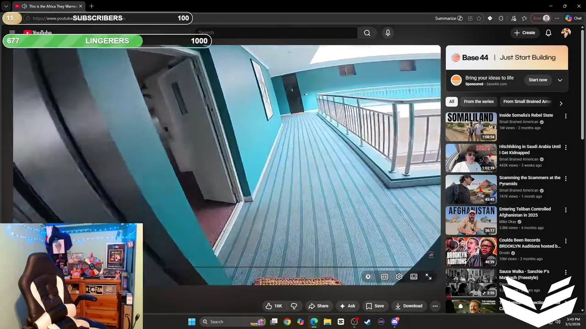
Task: Click the YouTube search magnifier button
Action: (x=367, y=33)
